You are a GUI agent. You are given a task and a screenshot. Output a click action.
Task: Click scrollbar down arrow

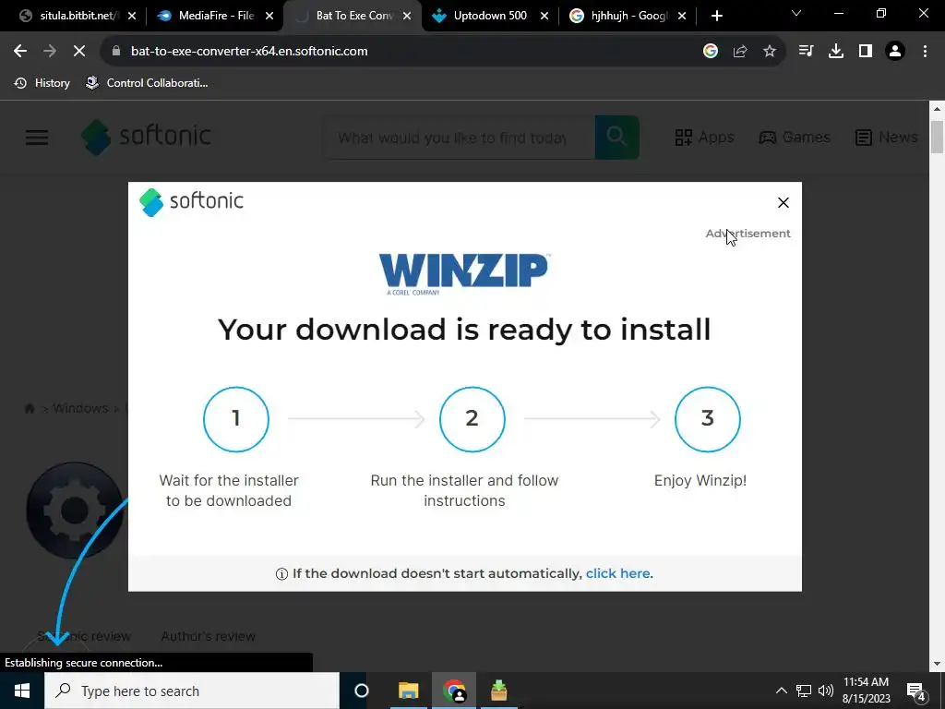[937, 664]
